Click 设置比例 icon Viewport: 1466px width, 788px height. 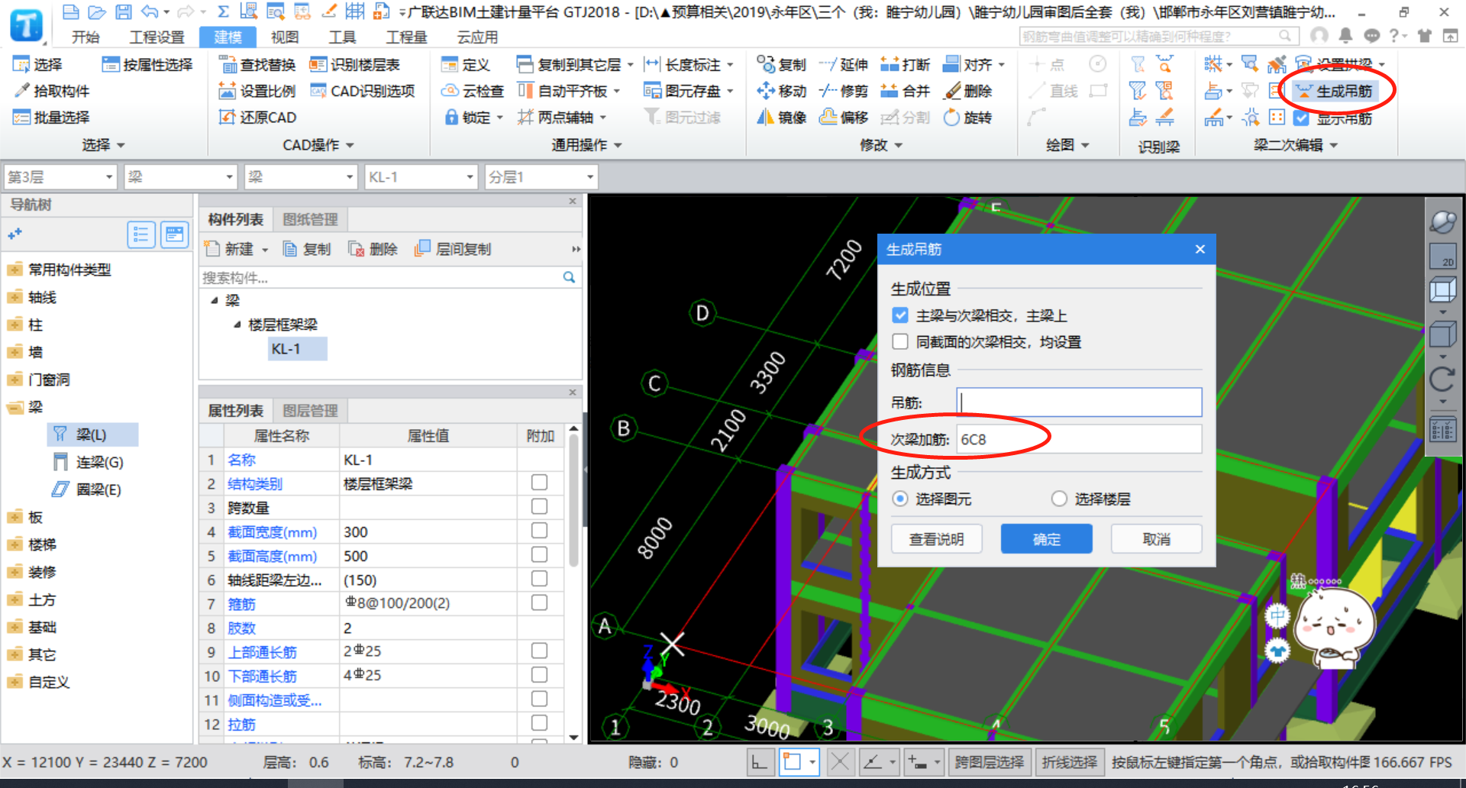(228, 92)
